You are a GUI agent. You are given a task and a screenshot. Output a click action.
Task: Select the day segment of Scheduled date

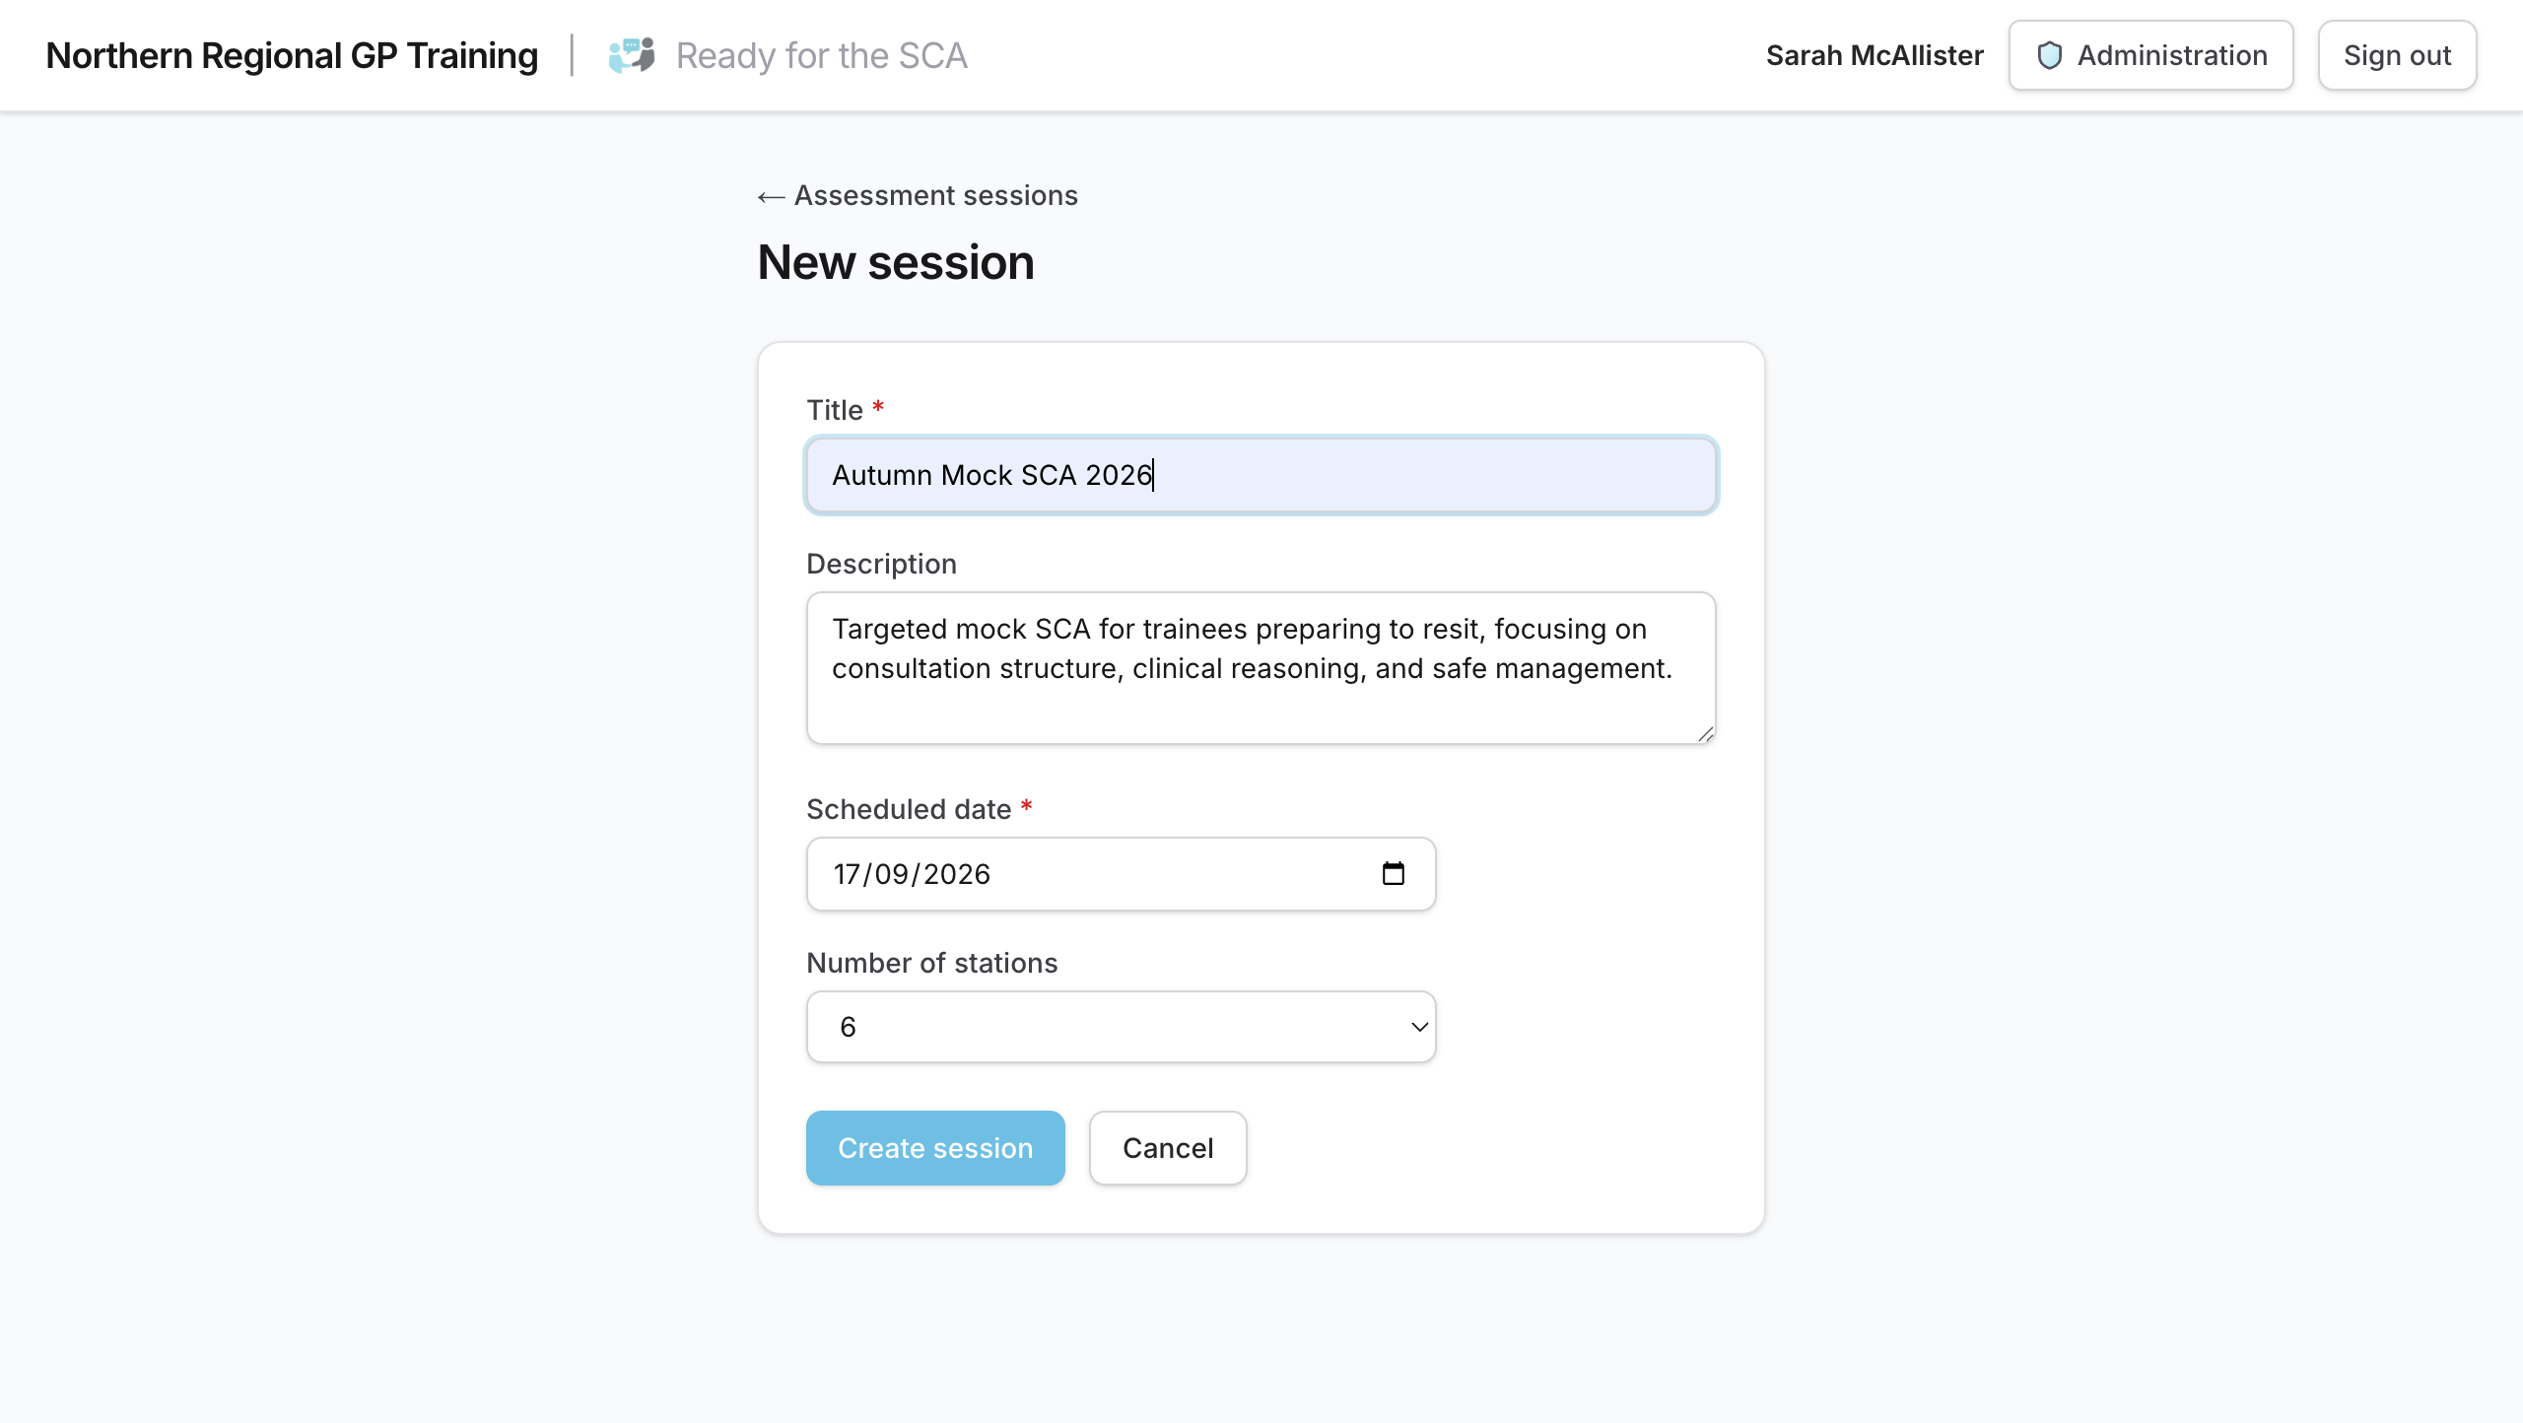pos(847,874)
